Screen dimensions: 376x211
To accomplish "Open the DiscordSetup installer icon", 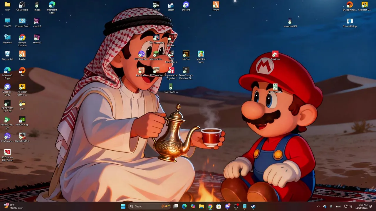I will click(x=350, y=23).
